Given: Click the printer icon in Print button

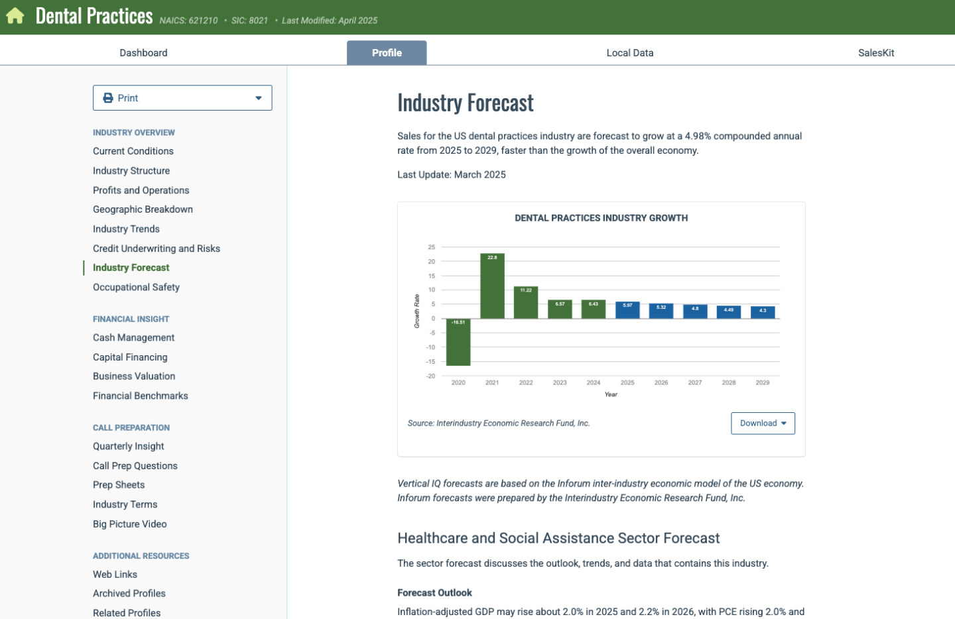Looking at the screenshot, I should (108, 98).
